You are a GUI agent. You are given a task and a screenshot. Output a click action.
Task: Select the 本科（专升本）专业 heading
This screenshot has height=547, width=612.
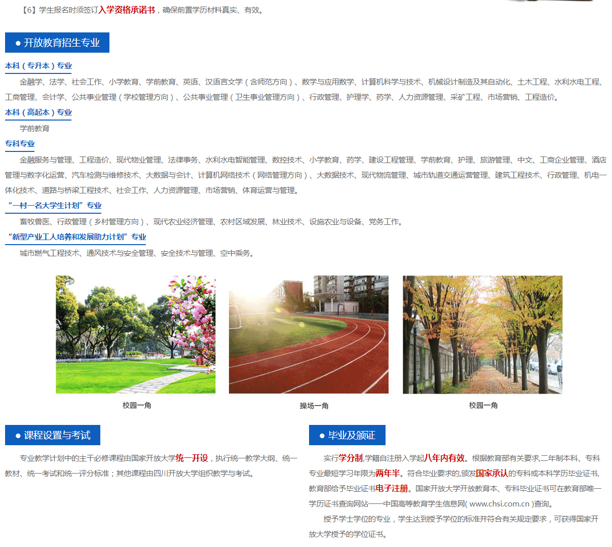point(38,66)
